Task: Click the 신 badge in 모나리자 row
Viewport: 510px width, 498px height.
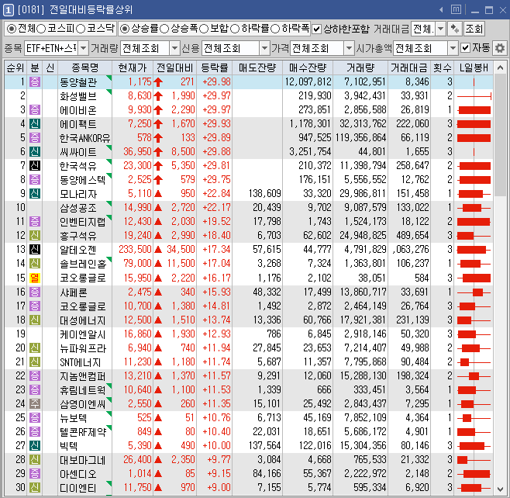Action: point(35,194)
